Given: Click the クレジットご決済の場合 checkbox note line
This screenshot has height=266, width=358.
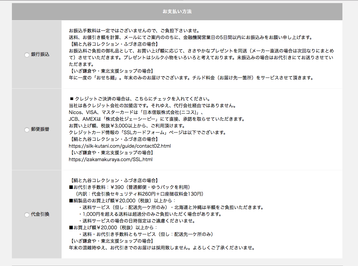Looking at the screenshot, I should click(x=140, y=99).
